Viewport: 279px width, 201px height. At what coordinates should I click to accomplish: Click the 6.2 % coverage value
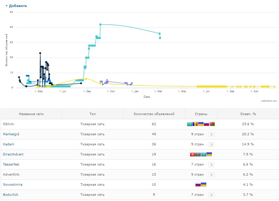pyautogui.click(x=248, y=174)
